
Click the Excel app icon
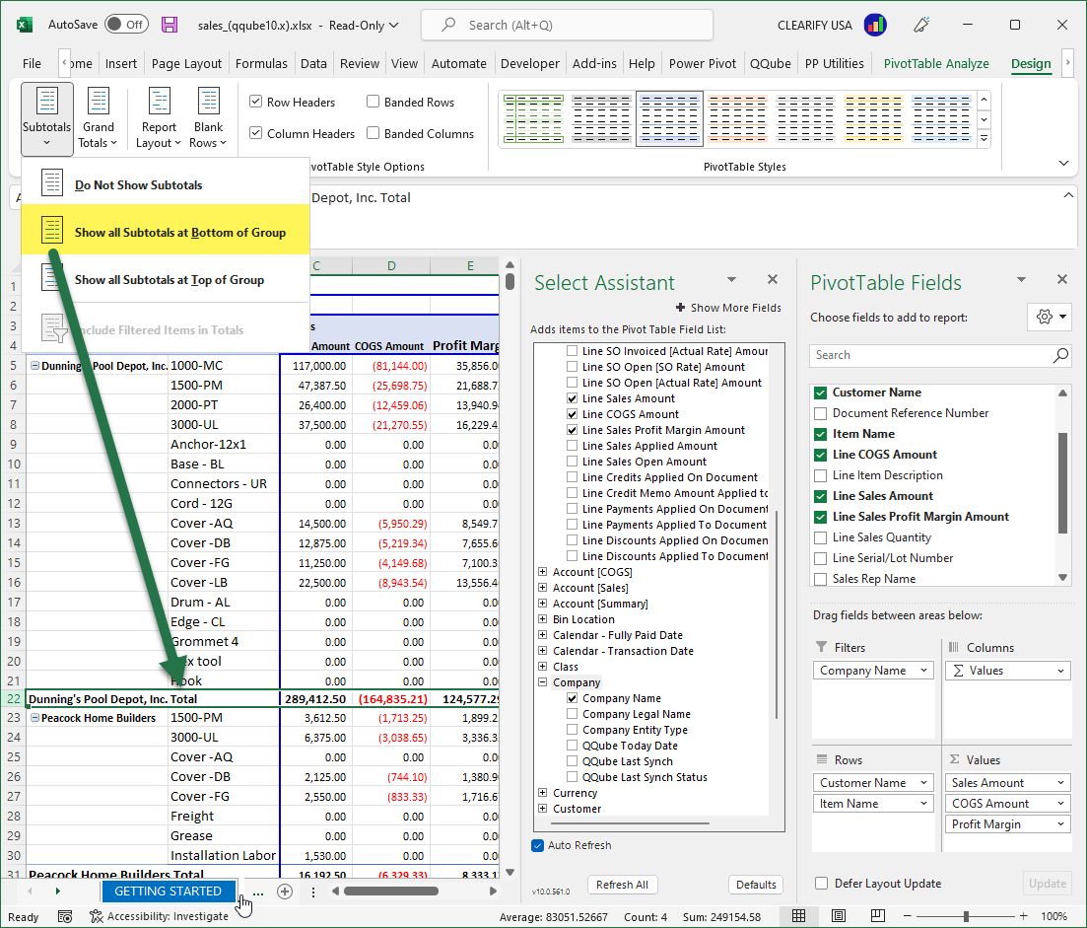(x=25, y=25)
